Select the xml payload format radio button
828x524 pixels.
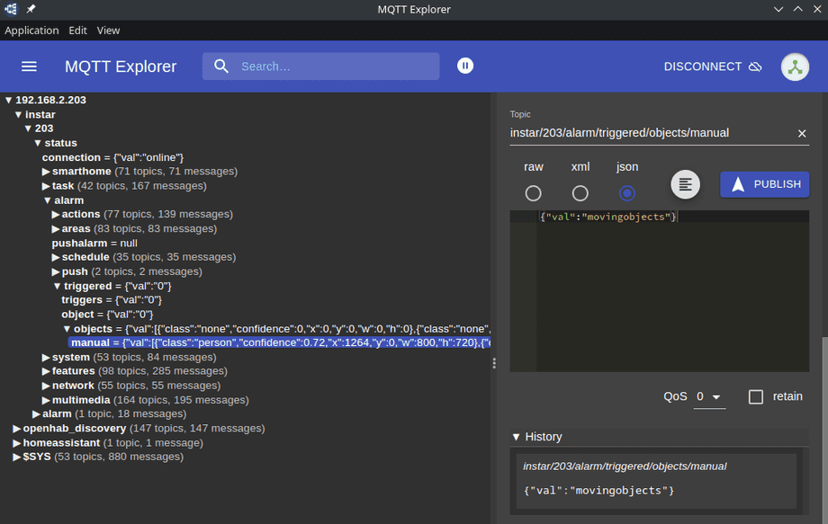tap(580, 192)
